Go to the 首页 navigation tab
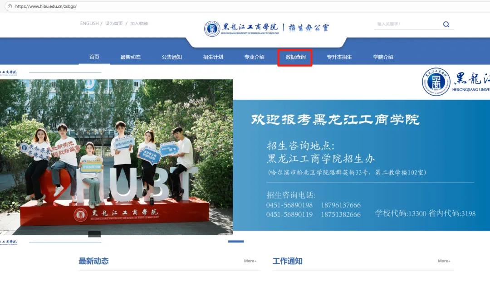 [94, 57]
